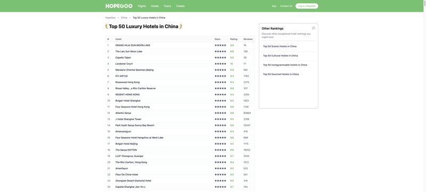Screen dimensions: 426x192
Task: Select Rosewood Hong Kong
Action: [127, 82]
